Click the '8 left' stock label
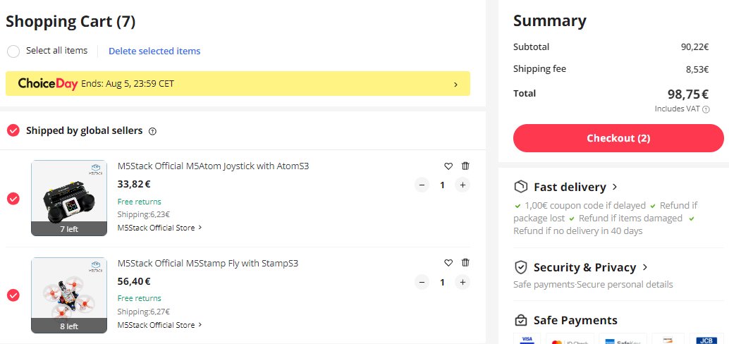Viewport: 729px width, 344px height. pyautogui.click(x=69, y=326)
